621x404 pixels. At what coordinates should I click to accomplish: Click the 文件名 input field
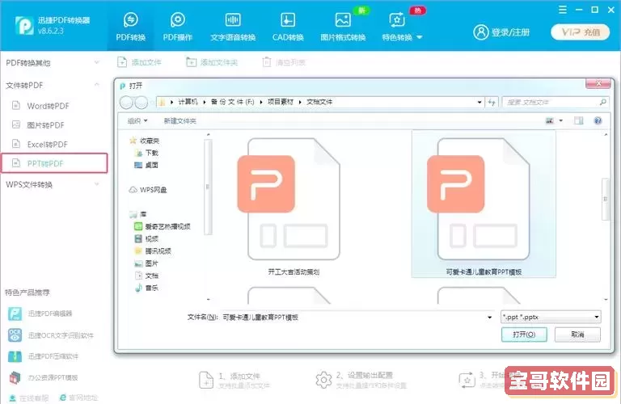coord(353,317)
